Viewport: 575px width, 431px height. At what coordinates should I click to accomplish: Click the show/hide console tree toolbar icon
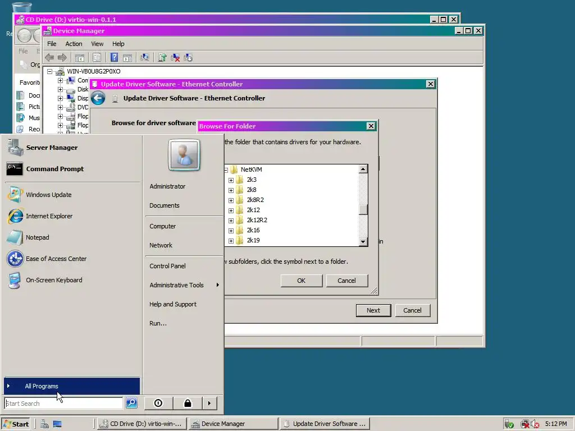80,58
